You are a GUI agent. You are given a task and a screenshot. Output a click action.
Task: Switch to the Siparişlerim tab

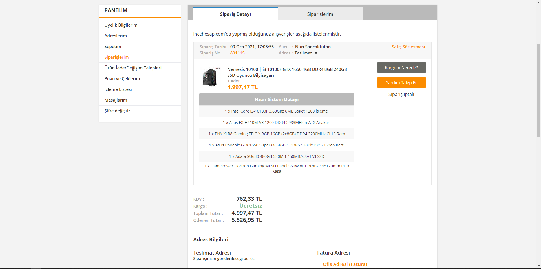coord(320,14)
